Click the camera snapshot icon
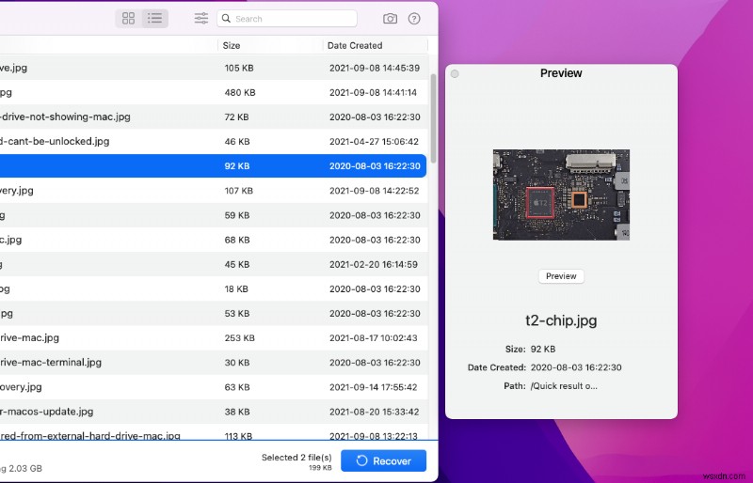Viewport: 753px width, 483px height. [390, 19]
